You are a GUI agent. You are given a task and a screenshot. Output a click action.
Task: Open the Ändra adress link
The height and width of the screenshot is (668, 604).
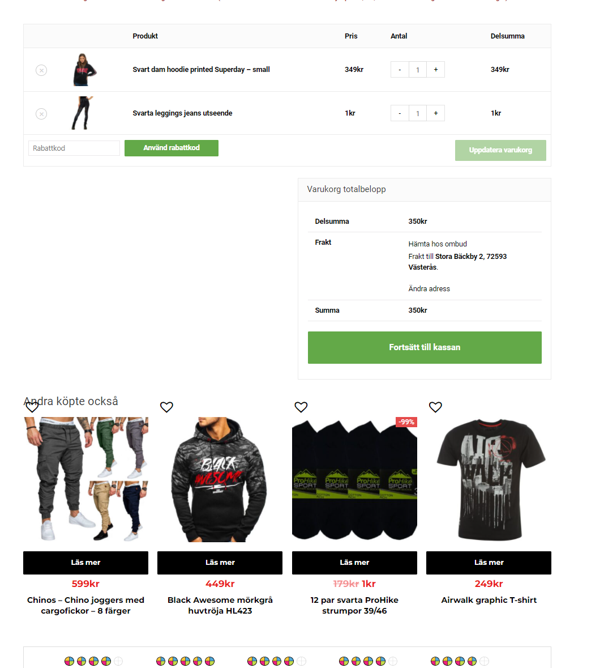pyautogui.click(x=429, y=289)
